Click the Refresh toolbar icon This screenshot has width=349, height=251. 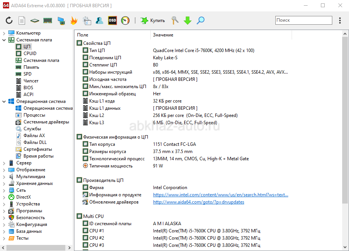(9, 21)
